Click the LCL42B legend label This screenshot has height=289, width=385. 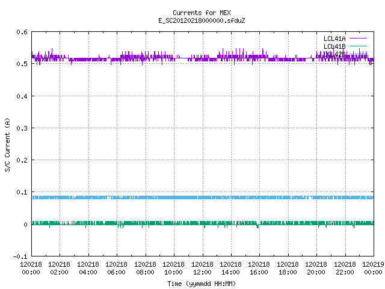(x=334, y=54)
